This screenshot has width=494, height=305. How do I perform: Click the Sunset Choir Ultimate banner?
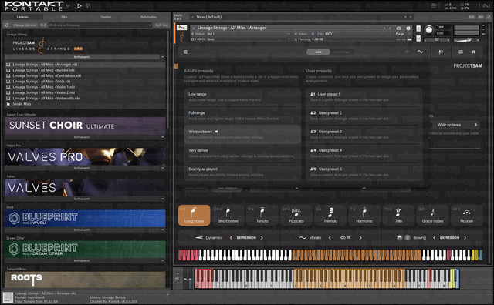coord(85,126)
